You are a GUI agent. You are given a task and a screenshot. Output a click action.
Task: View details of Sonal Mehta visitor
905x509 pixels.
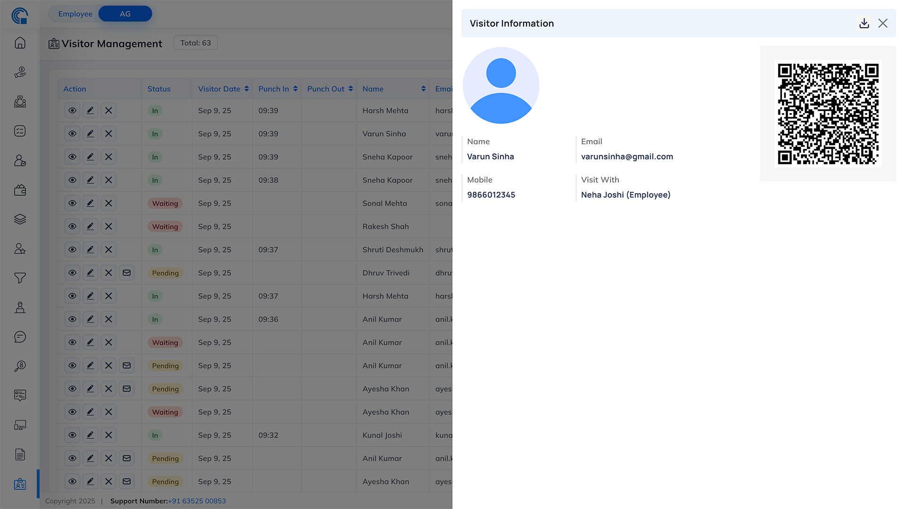(x=72, y=203)
